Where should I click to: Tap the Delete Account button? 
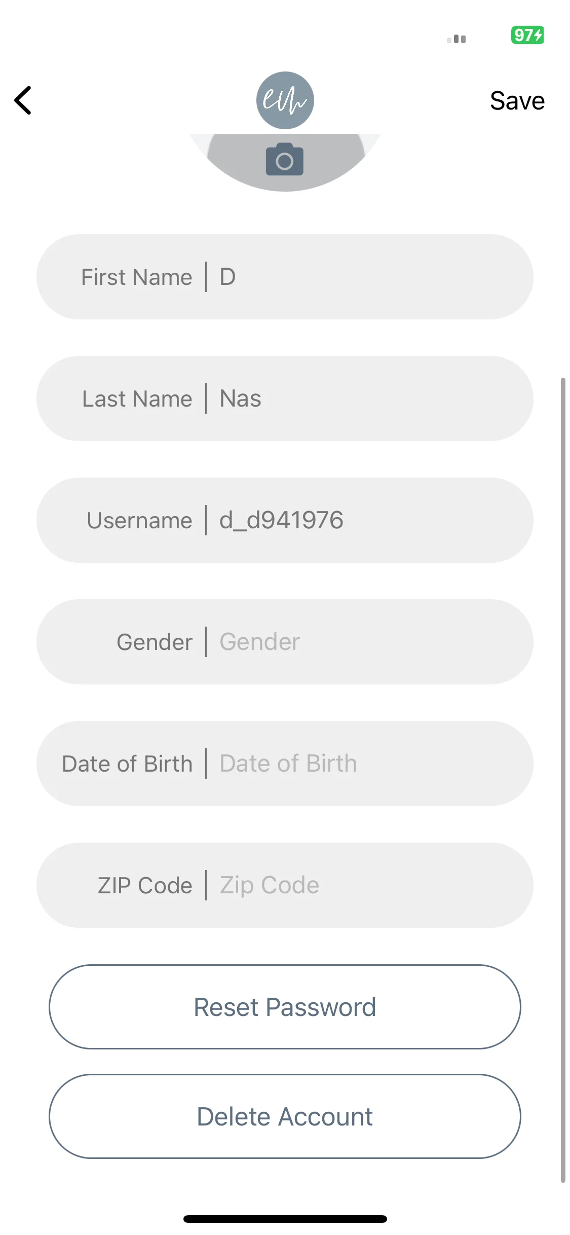(x=285, y=1116)
